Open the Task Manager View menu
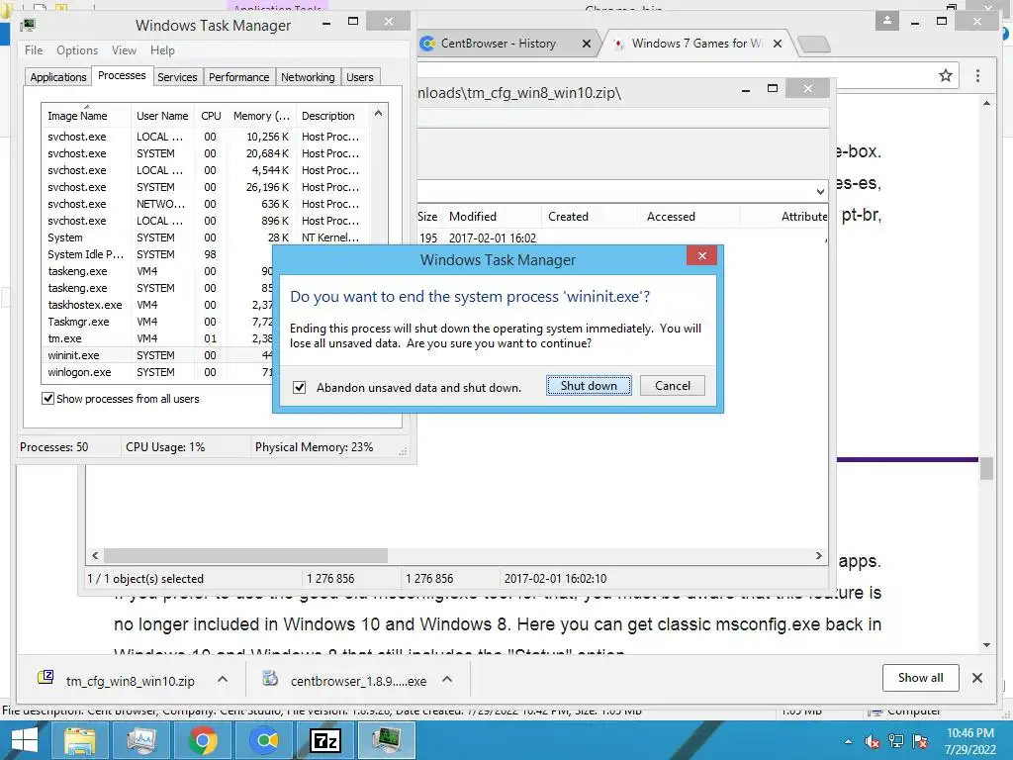The height and width of the screenshot is (760, 1013). [x=124, y=50]
